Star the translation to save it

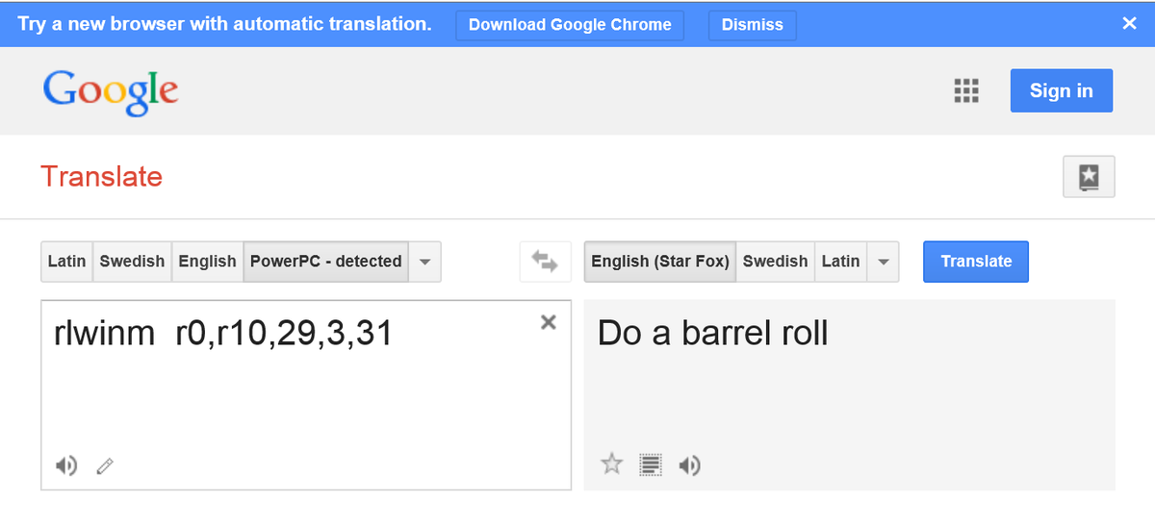point(612,465)
